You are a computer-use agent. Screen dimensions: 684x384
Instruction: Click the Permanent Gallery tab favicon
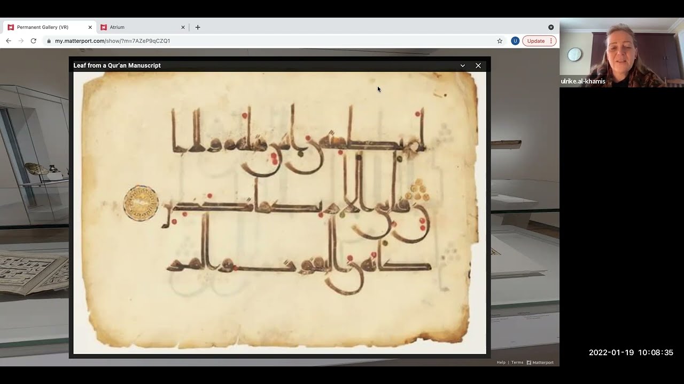[11, 27]
